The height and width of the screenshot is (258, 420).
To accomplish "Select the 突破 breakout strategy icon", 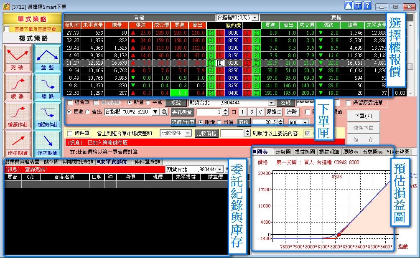I will click(x=18, y=58).
